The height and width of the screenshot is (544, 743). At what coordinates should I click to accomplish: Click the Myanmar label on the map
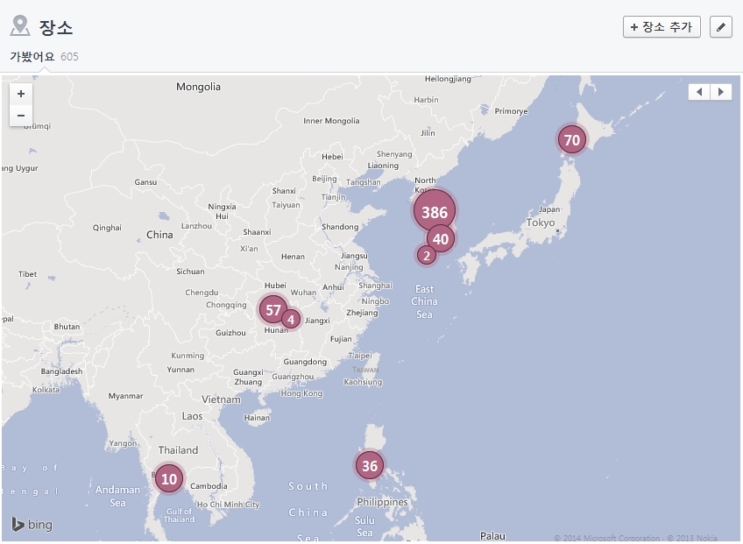[125, 396]
